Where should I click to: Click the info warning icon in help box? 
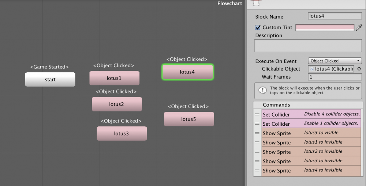coord(262,90)
